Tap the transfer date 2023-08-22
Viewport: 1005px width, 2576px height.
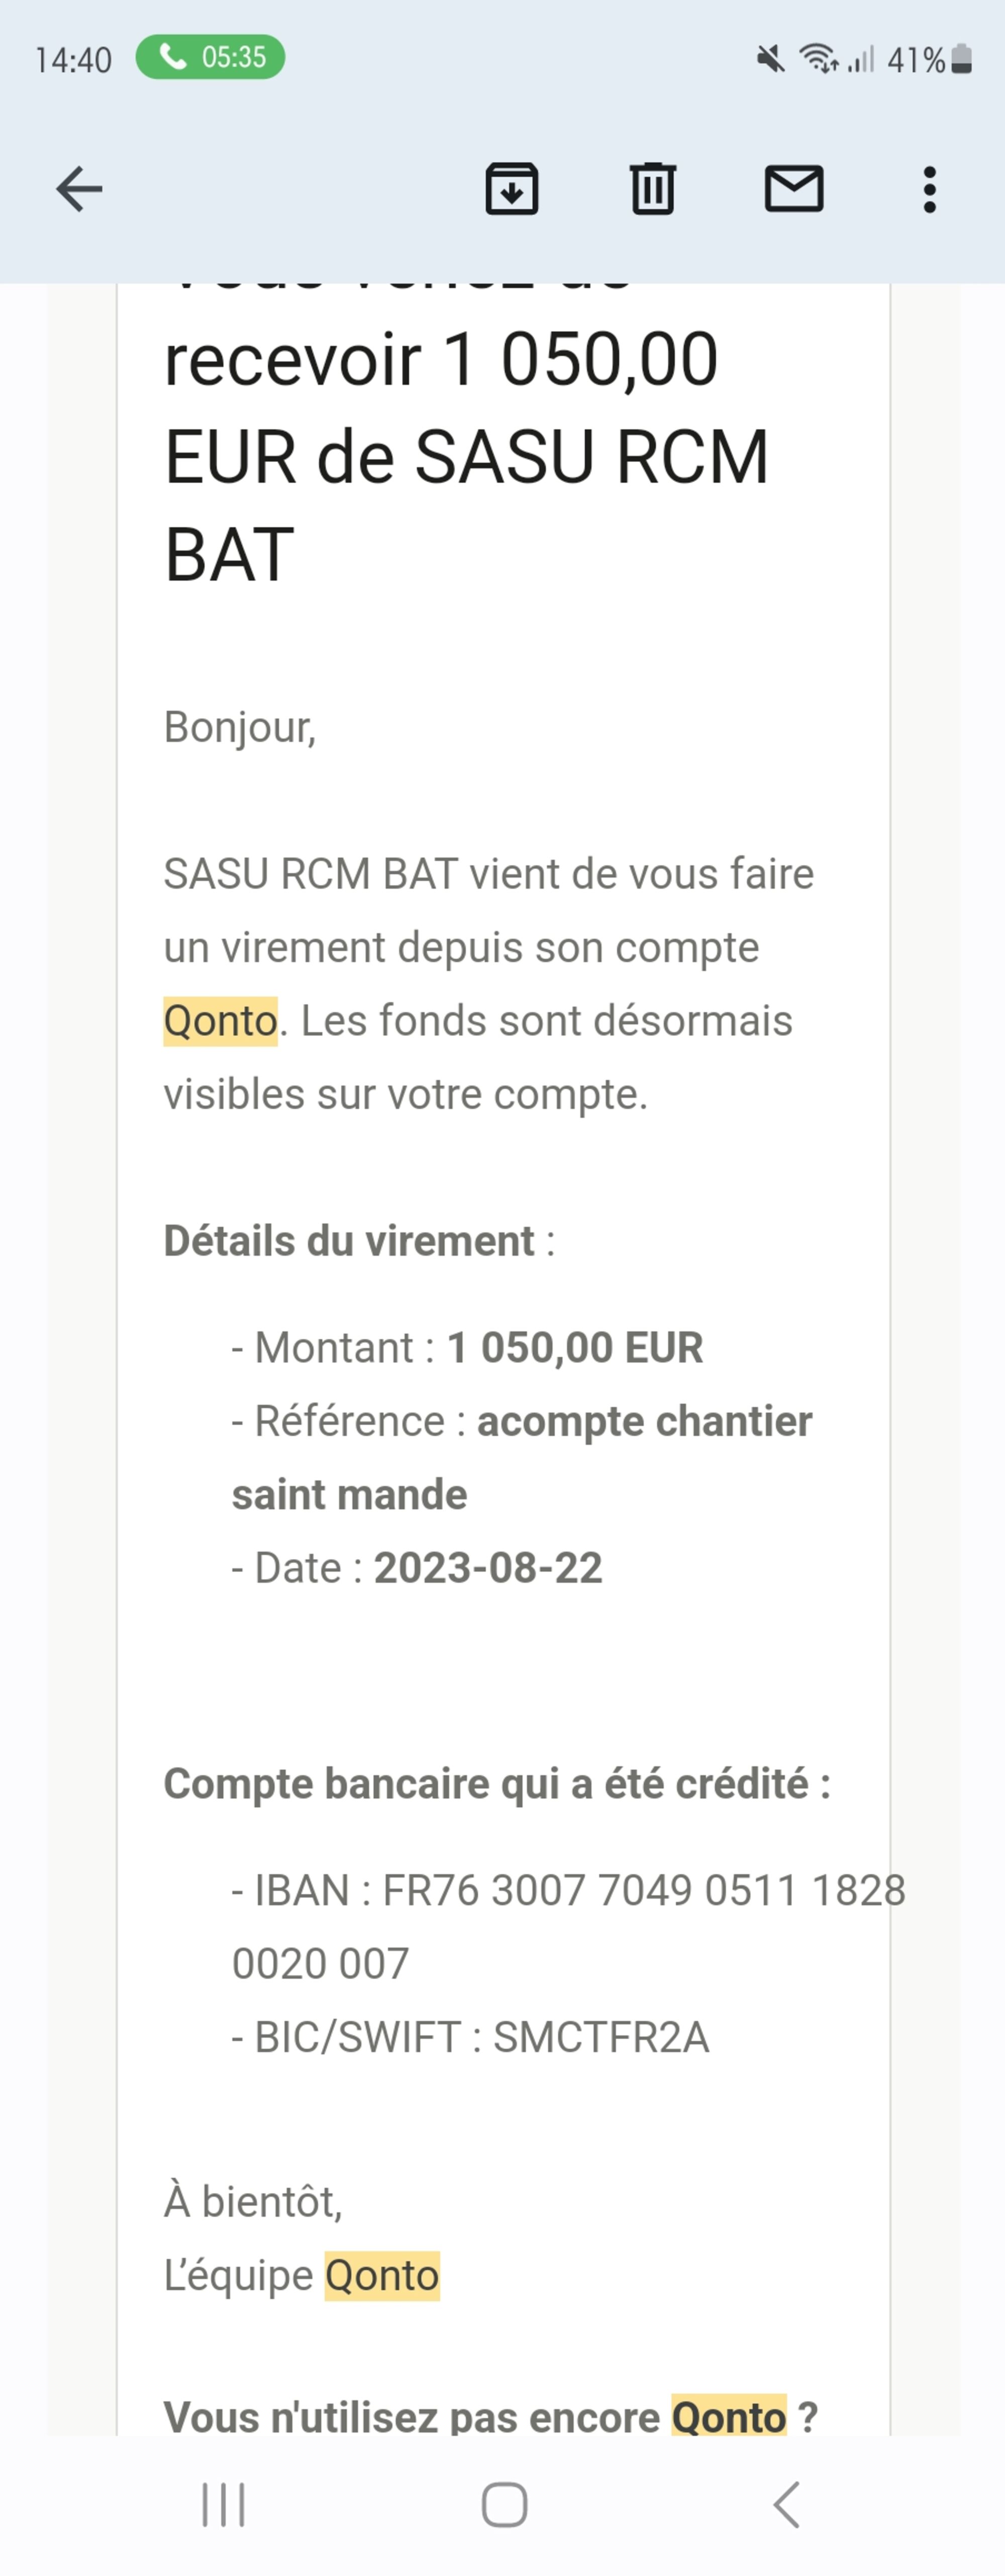488,1568
